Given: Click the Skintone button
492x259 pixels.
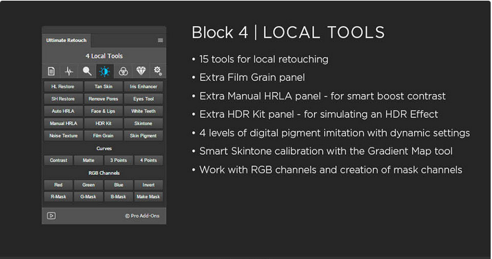Looking at the screenshot, I should (x=143, y=123).
